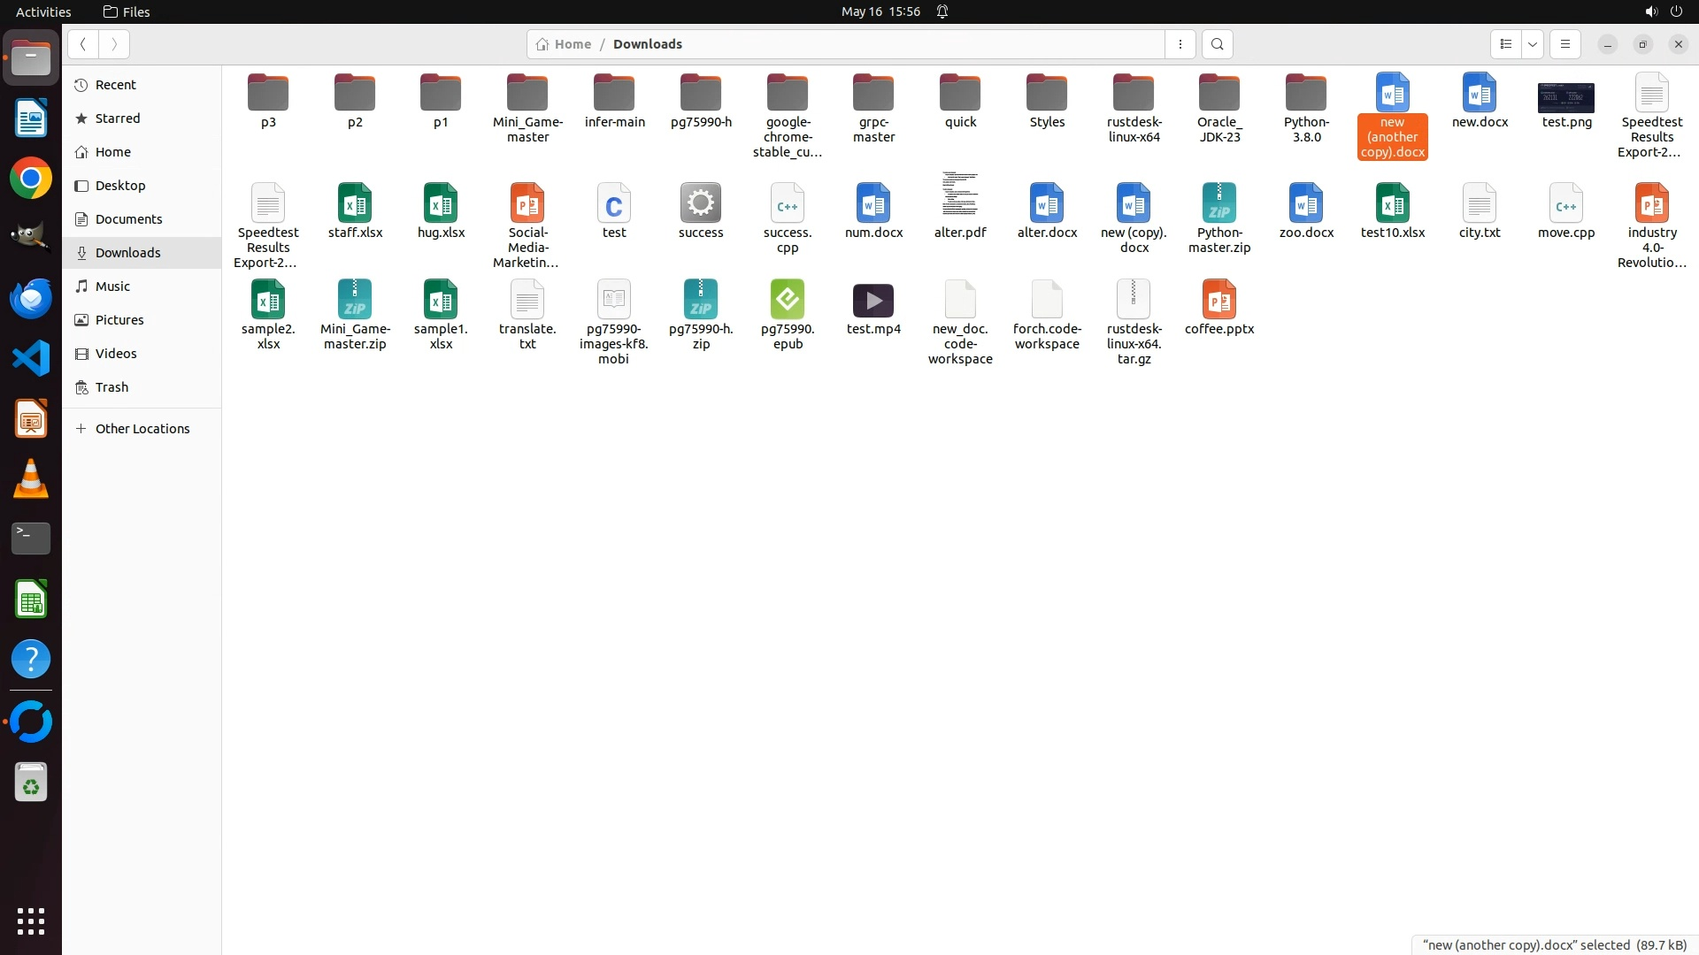
Task: Open Starred in the sidebar
Action: click(x=118, y=118)
